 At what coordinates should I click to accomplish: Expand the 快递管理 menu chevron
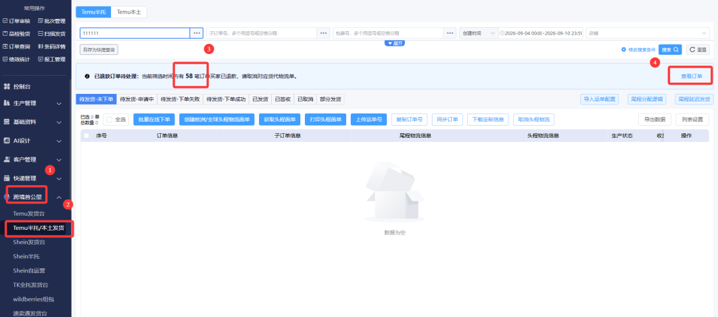click(59, 178)
